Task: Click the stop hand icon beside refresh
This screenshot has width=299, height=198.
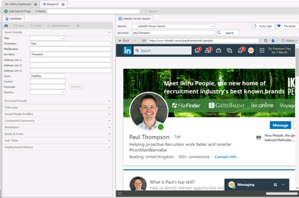Action: (273, 40)
